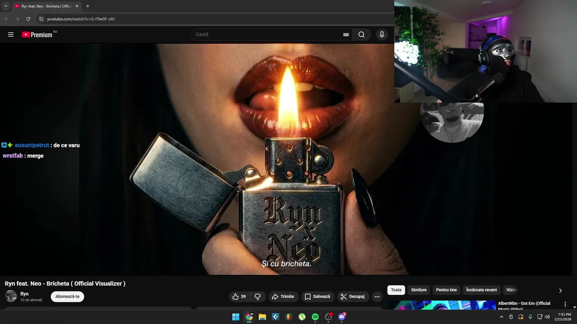This screenshot has height=324, width=577.
Task: Open Chrome from the taskbar
Action: [249, 317]
